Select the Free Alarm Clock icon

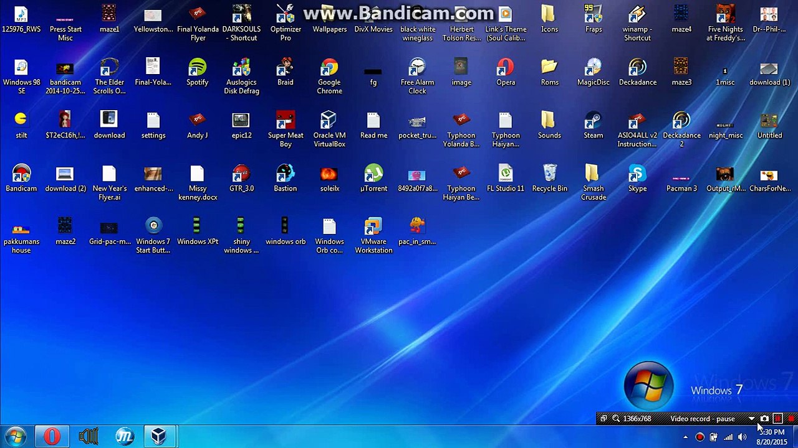click(417, 76)
